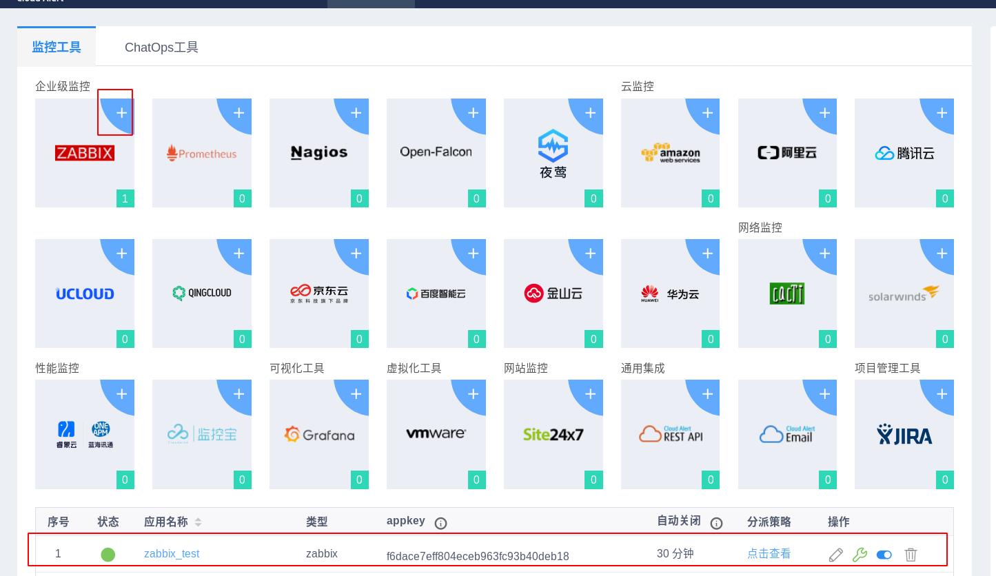Open the Prometheus logo card
The height and width of the screenshot is (576, 996).
click(202, 153)
